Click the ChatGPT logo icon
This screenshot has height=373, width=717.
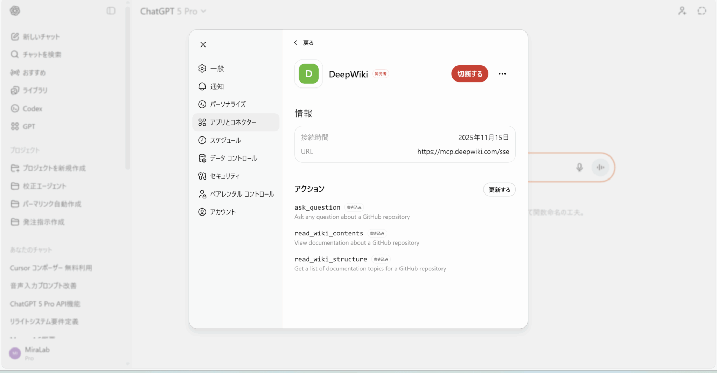point(15,11)
